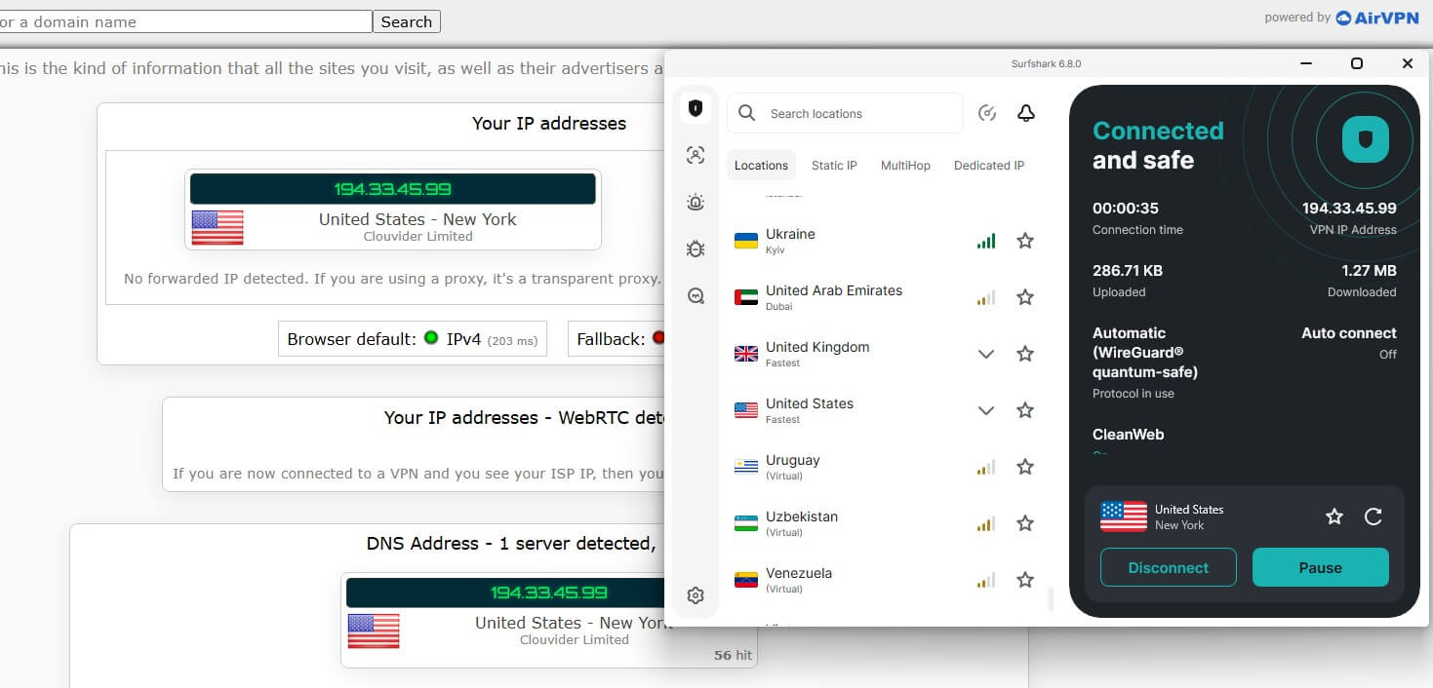The width and height of the screenshot is (1433, 688).
Task: Open Surfshark settings gear icon
Action: [696, 595]
